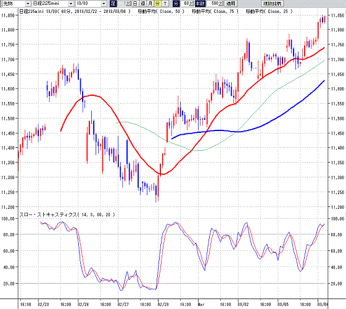
Task: Click the 移動平均(Close, 25) legend label
Action: click(x=269, y=11)
